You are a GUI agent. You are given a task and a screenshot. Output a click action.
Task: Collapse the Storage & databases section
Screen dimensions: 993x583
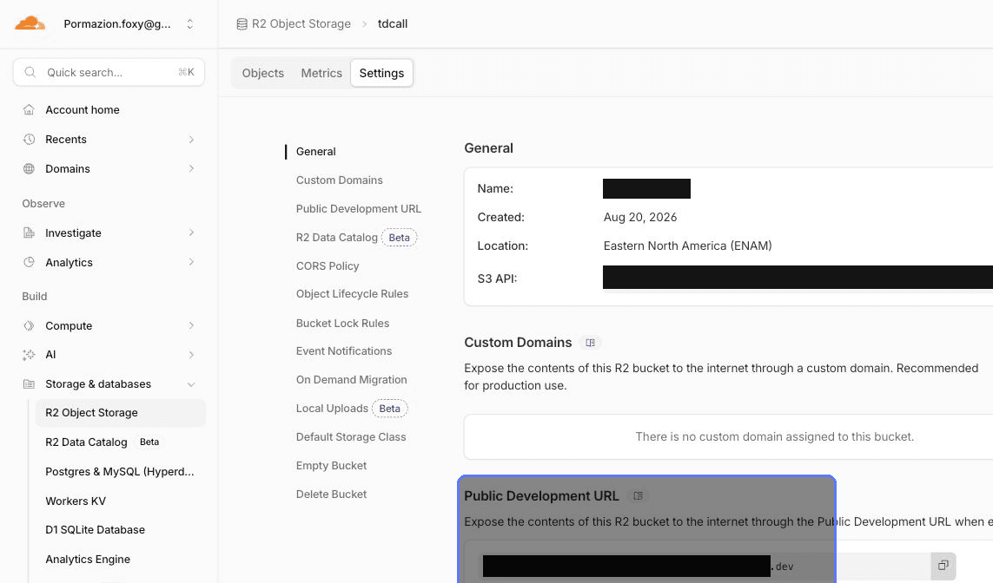[191, 384]
